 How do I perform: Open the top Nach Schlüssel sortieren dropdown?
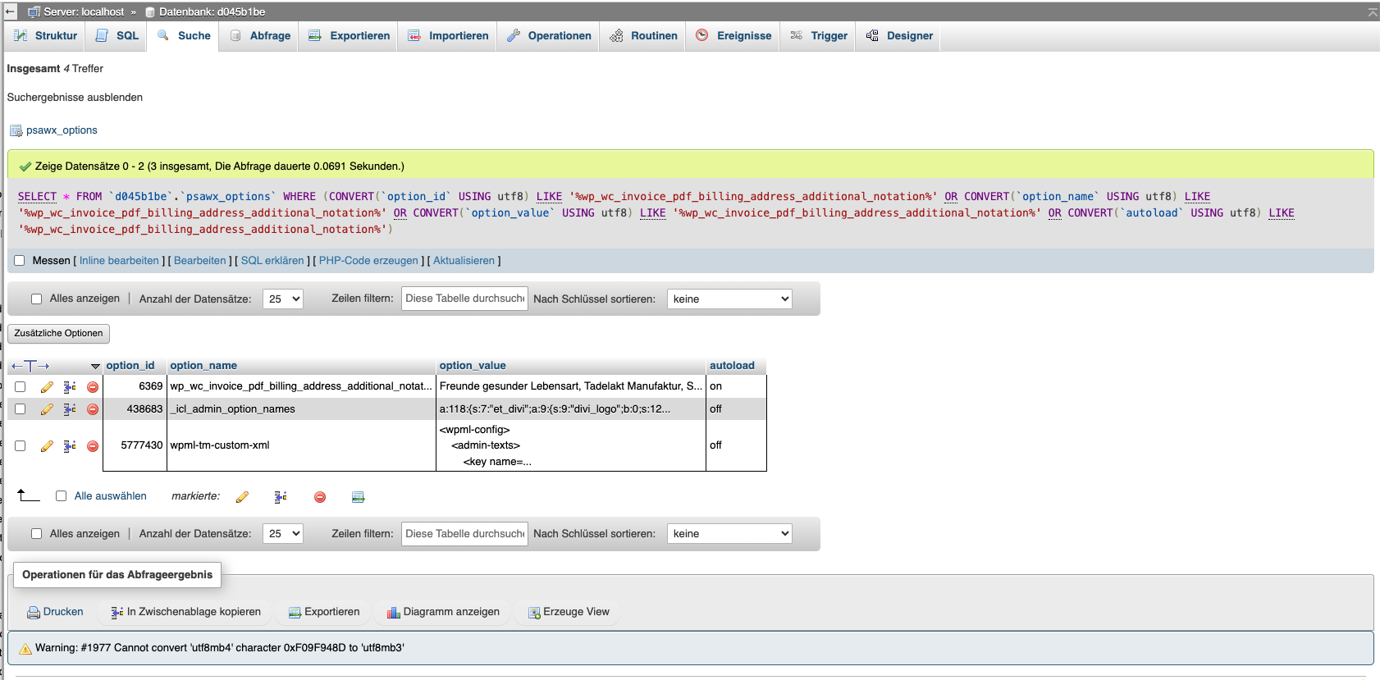coord(729,299)
